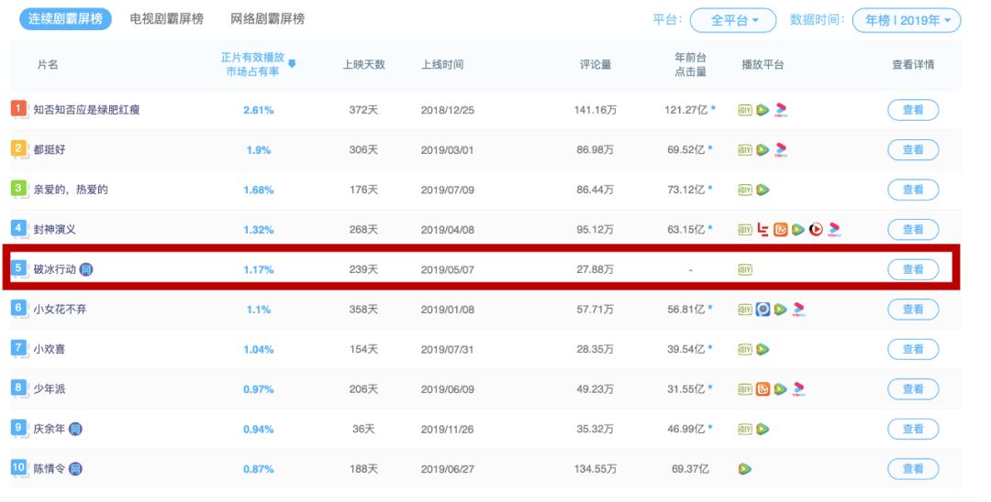Screen dimensions: 991x502
Task: Click the 网 badge beside 庆余年
Action: tap(76, 429)
